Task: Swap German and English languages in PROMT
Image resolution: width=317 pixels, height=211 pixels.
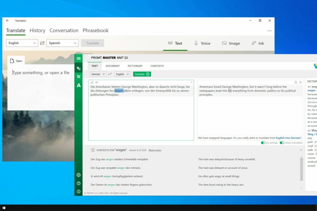Action: coord(110,74)
